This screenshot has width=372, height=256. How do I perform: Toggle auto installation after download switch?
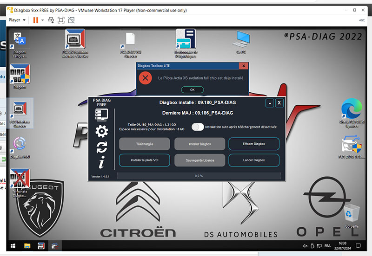coord(198,127)
